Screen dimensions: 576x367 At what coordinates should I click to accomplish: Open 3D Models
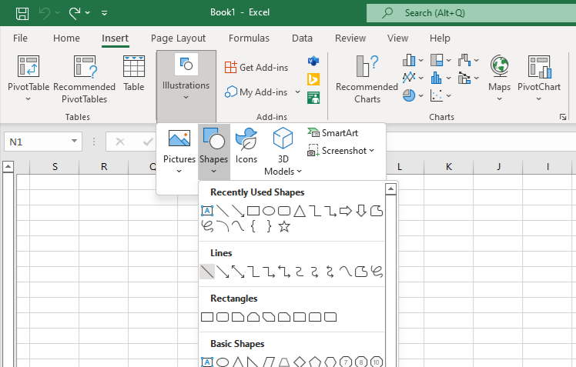click(283, 152)
